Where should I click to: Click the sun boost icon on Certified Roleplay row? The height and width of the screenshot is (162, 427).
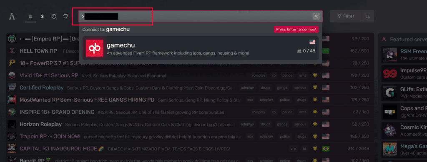[315, 87]
